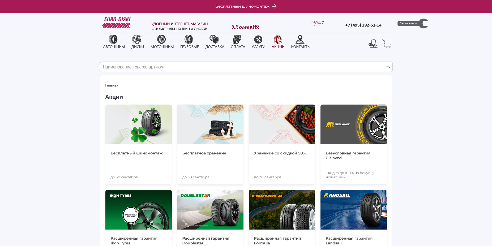Click the Расширенная гарантия Formula title
The image size is (492, 246).
coord(277,241)
